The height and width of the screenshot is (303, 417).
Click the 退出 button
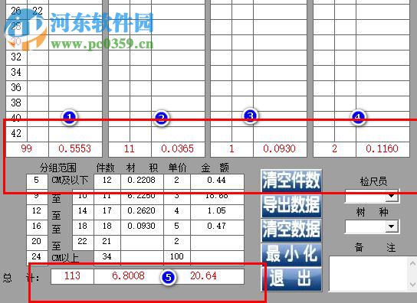[291, 279]
